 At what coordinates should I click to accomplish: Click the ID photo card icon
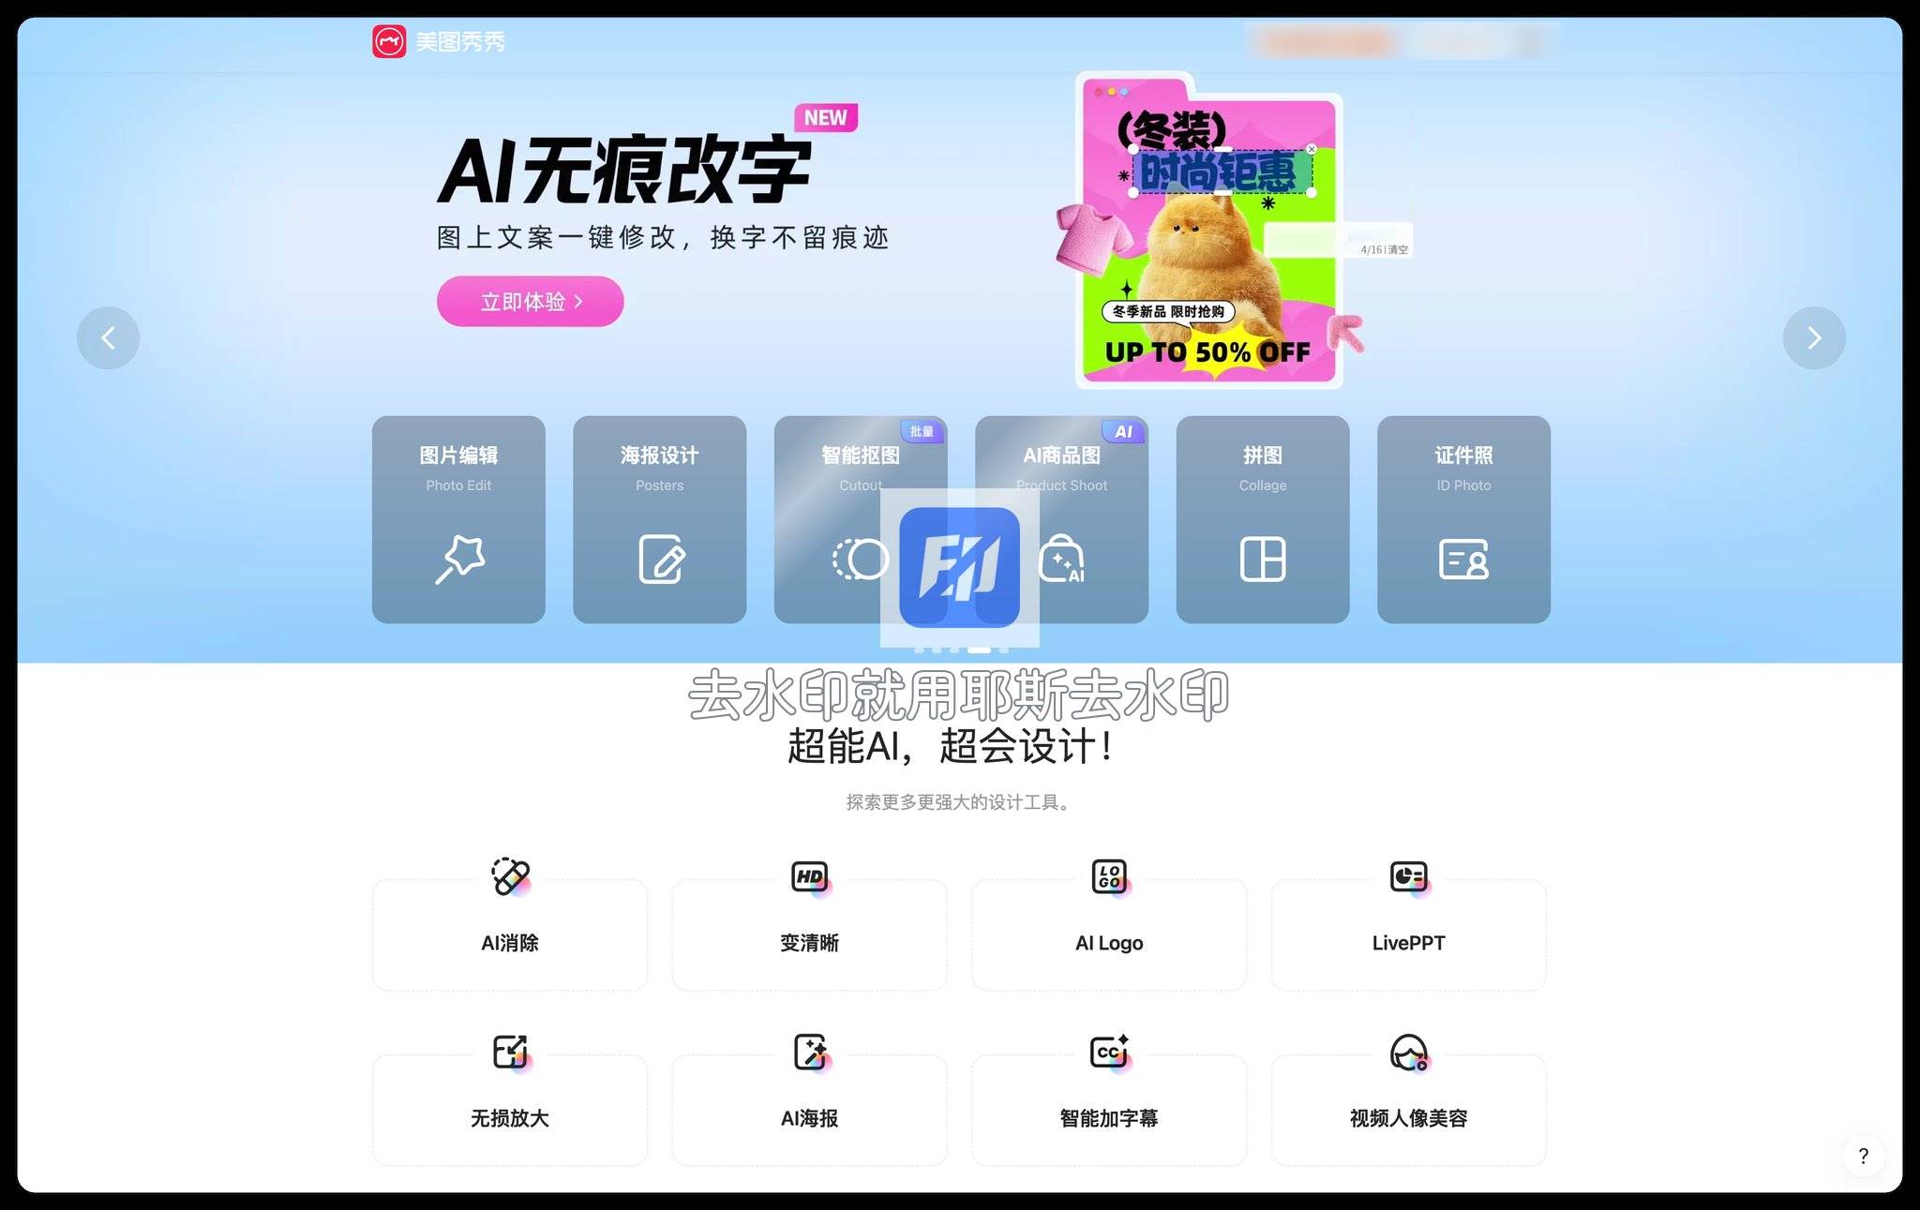(1463, 560)
